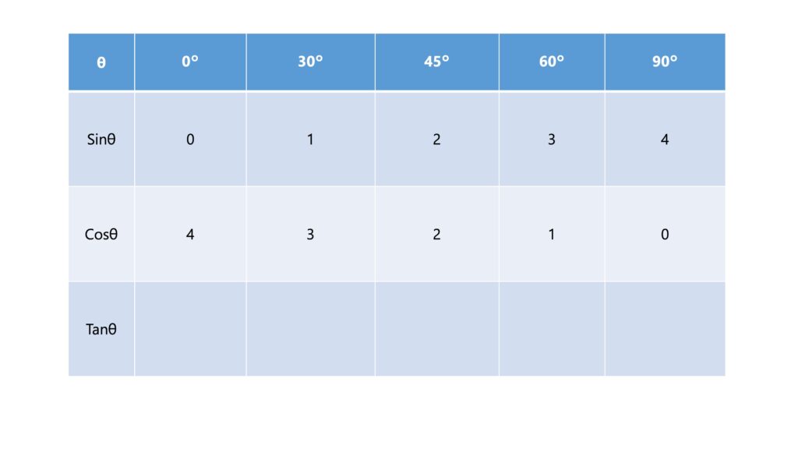The image size is (798, 449).
Task: Click the Sinθ cell for 60°
Action: [x=551, y=140]
